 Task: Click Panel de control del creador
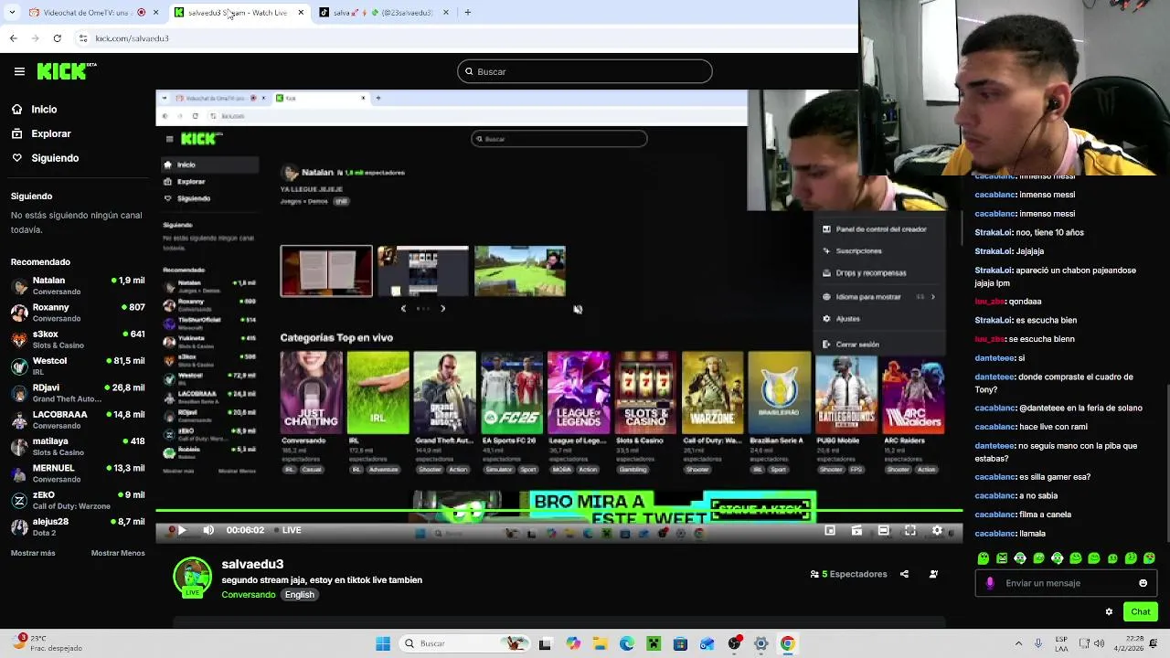coord(875,229)
